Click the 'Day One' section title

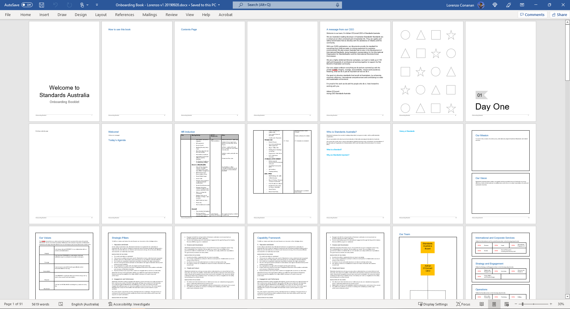(x=492, y=107)
